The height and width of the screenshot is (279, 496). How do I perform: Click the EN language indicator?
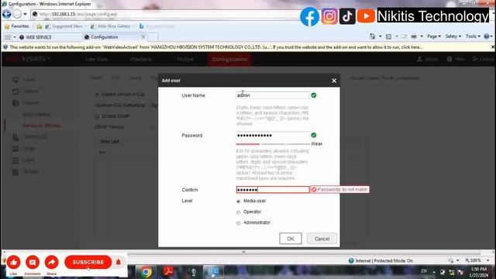(x=424, y=271)
